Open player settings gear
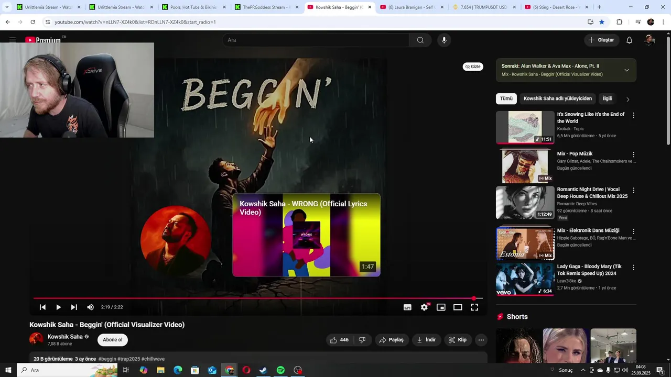Image resolution: width=671 pixels, height=377 pixels. [x=424, y=307]
